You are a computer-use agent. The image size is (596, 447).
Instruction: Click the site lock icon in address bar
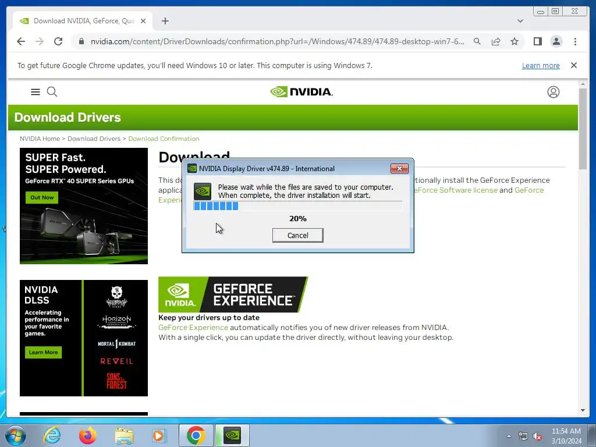[x=81, y=41]
